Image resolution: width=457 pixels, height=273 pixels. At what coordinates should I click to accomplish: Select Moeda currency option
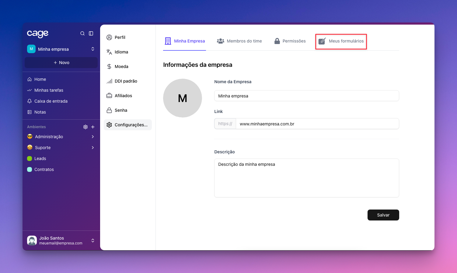(x=121, y=67)
